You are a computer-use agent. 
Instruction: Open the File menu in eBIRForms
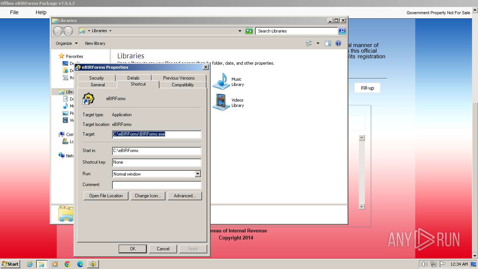[x=14, y=12]
